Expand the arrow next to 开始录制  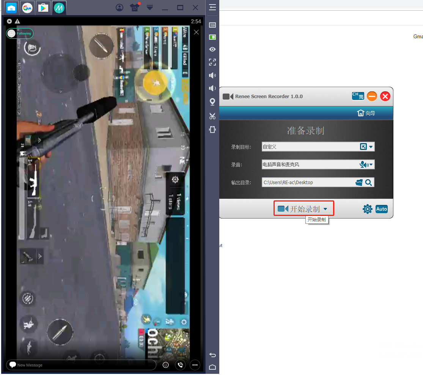326,209
